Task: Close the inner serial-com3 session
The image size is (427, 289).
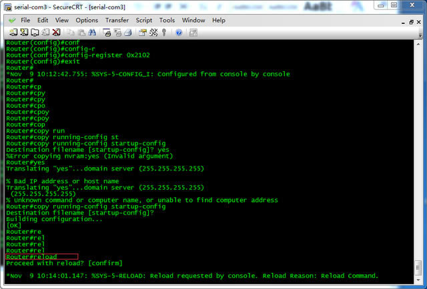Action: (x=419, y=22)
